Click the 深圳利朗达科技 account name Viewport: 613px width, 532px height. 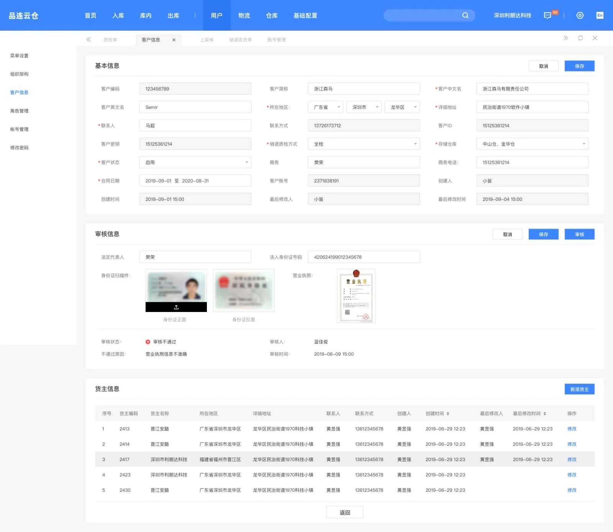pyautogui.click(x=513, y=16)
